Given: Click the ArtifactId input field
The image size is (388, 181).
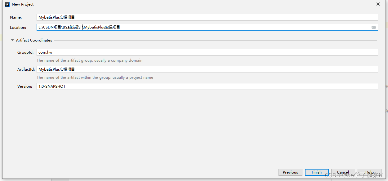Looking at the screenshot, I should [x=207, y=69].
